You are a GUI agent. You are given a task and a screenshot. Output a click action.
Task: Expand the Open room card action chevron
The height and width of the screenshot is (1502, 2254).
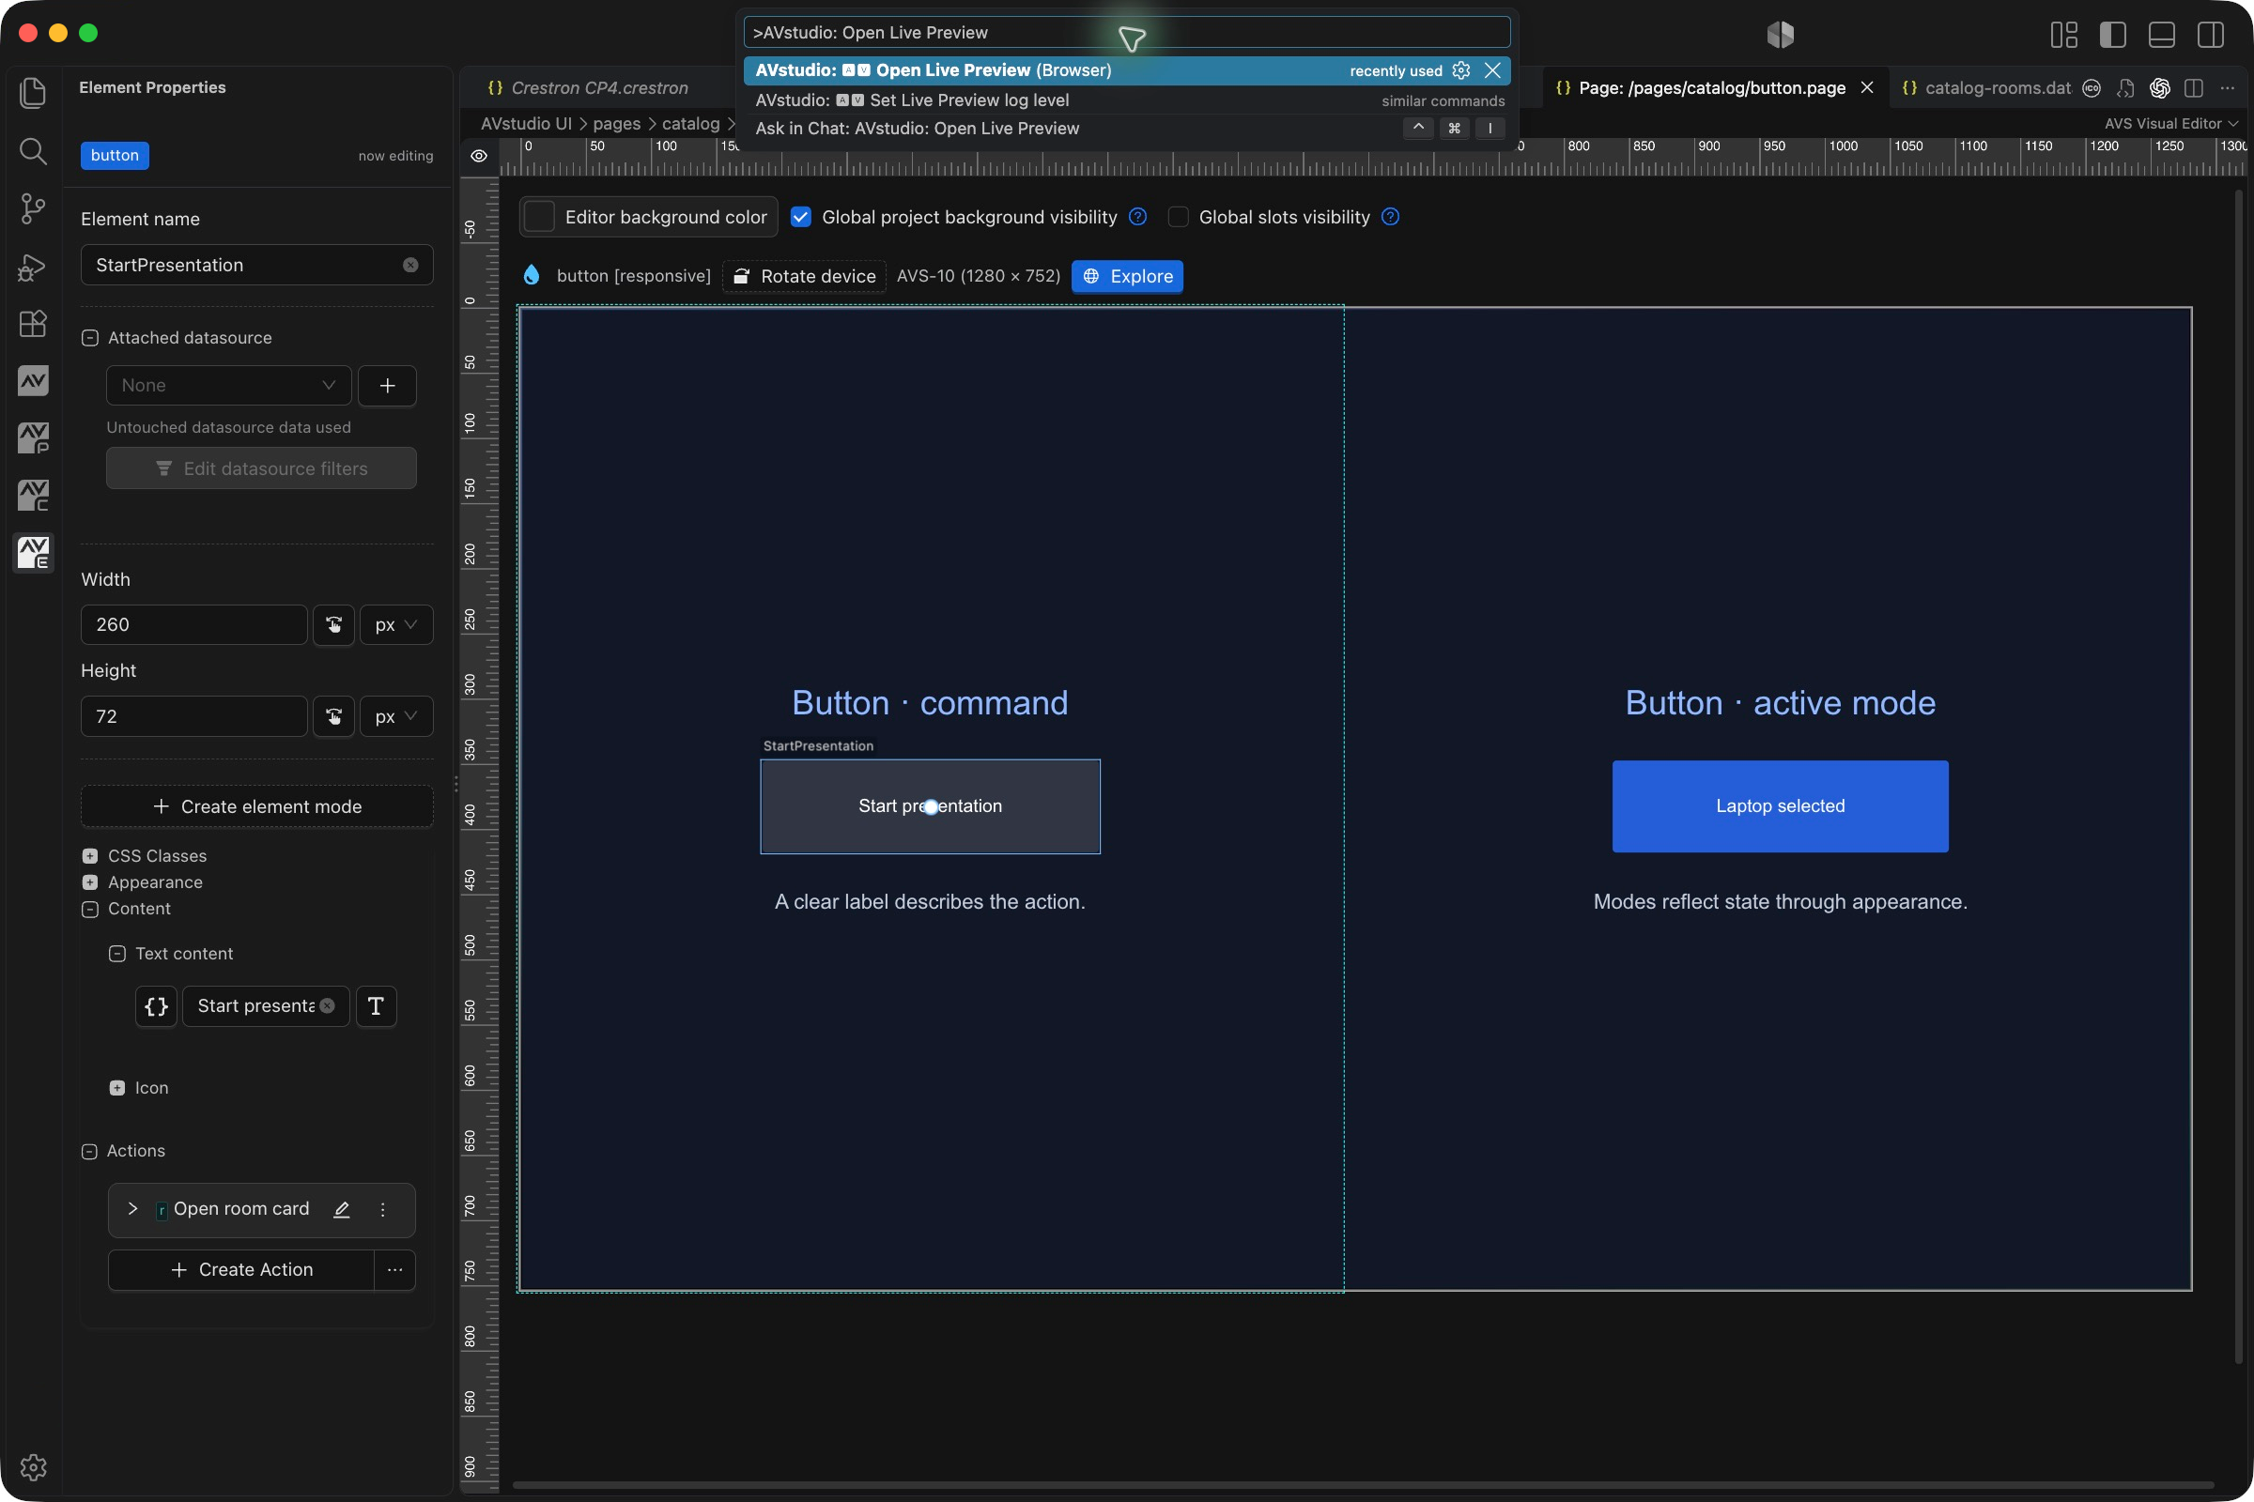pos(132,1209)
